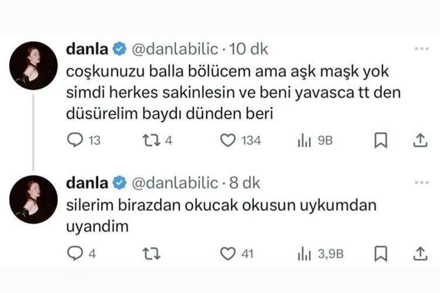Share the first tweet
440x293 pixels.
point(420,140)
